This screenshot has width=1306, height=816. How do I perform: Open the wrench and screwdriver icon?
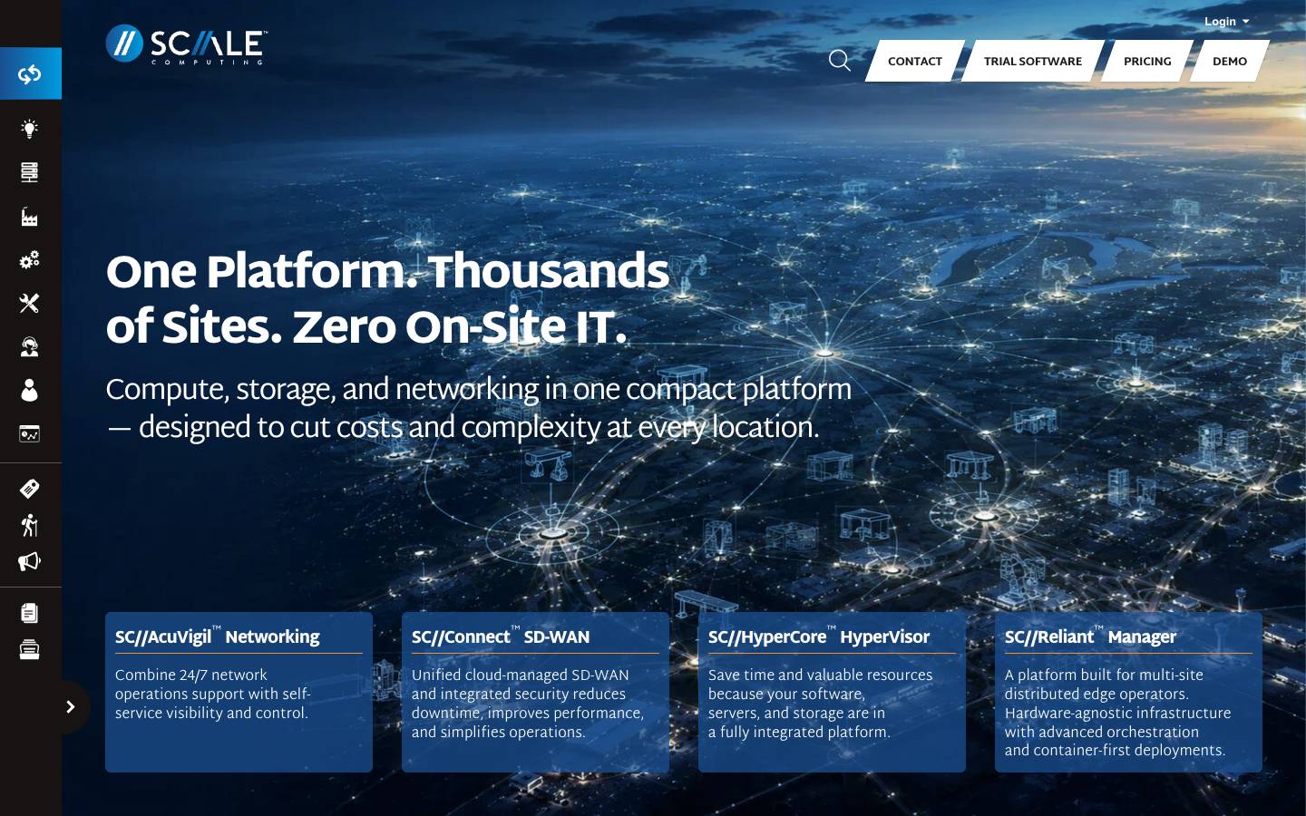[30, 304]
